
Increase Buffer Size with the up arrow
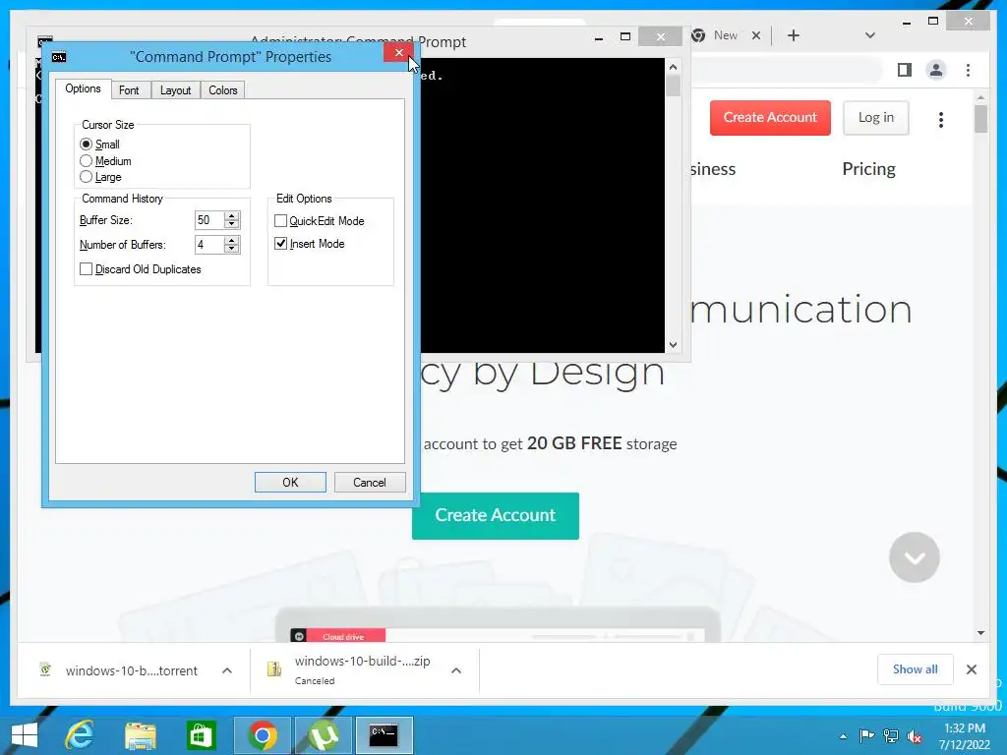click(x=232, y=215)
